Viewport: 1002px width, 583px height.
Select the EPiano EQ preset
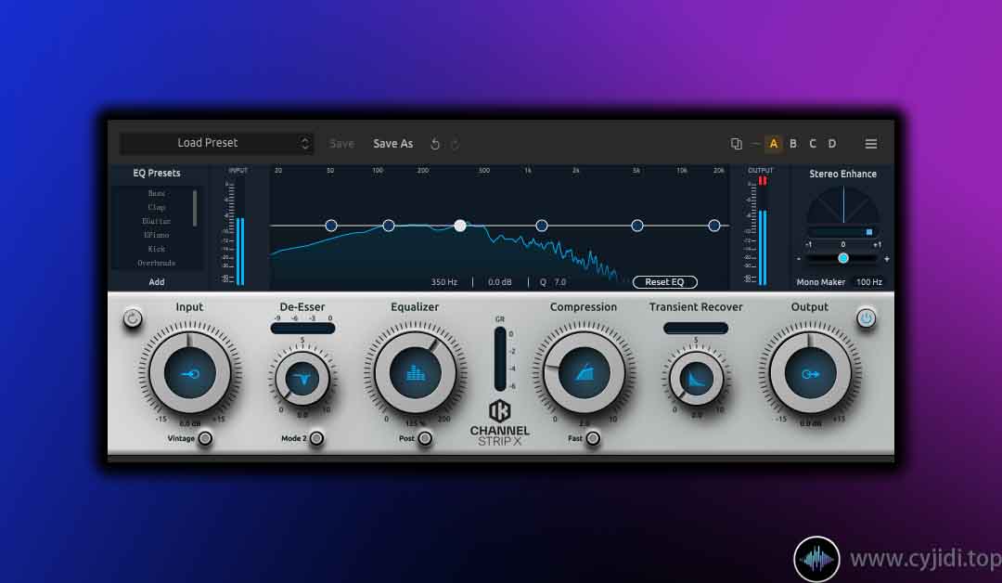pyautogui.click(x=157, y=235)
